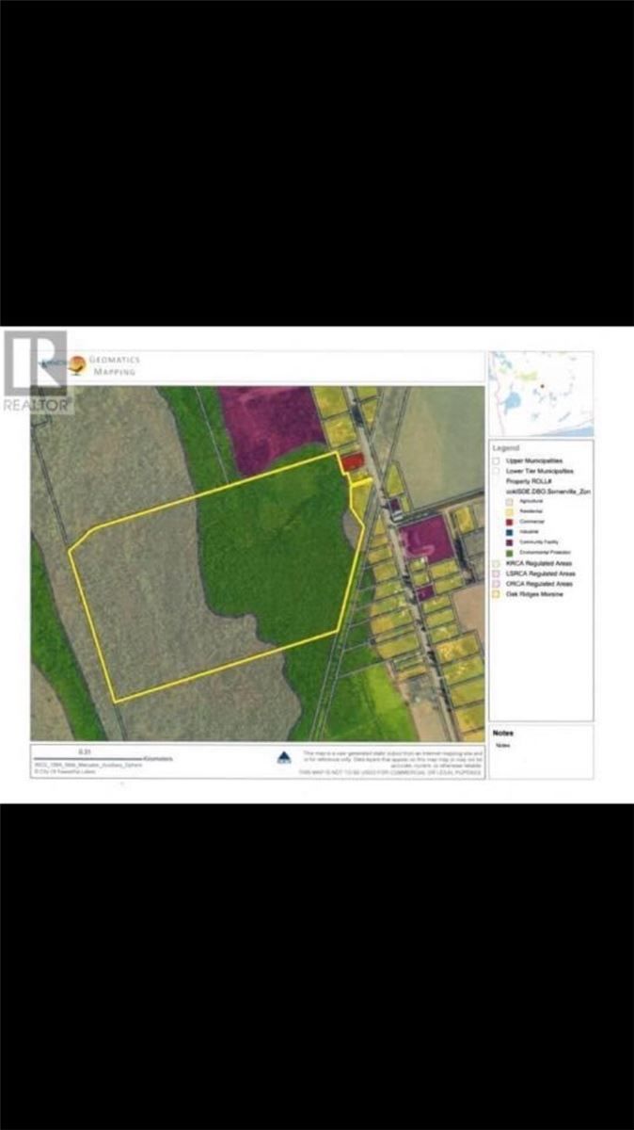The width and height of the screenshot is (634, 1130).
Task: Click the Residential yellow legend swatch
Action: pos(510,511)
